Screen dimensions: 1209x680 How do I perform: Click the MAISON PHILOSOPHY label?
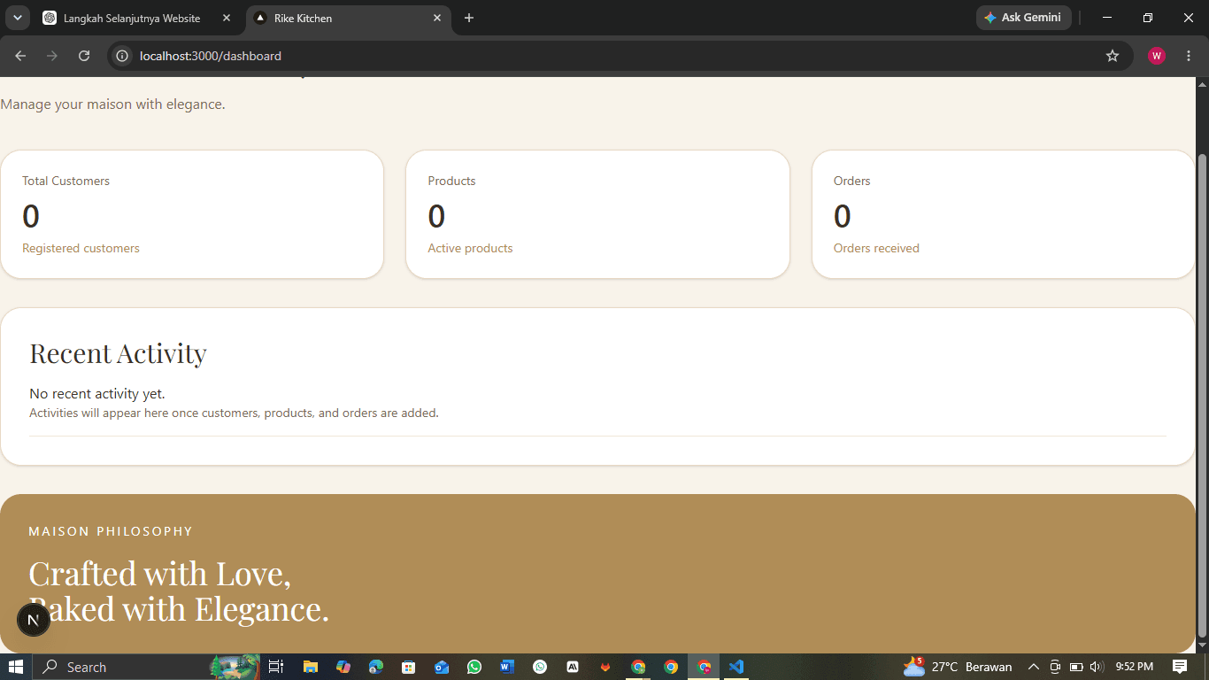click(111, 531)
